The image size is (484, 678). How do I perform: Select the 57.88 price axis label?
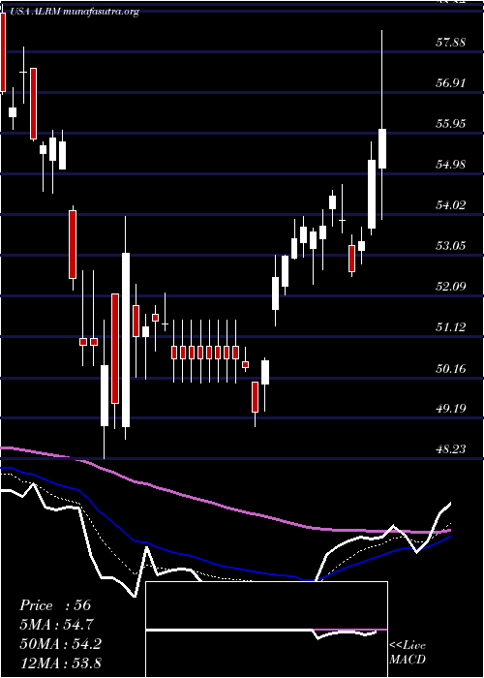coord(450,43)
